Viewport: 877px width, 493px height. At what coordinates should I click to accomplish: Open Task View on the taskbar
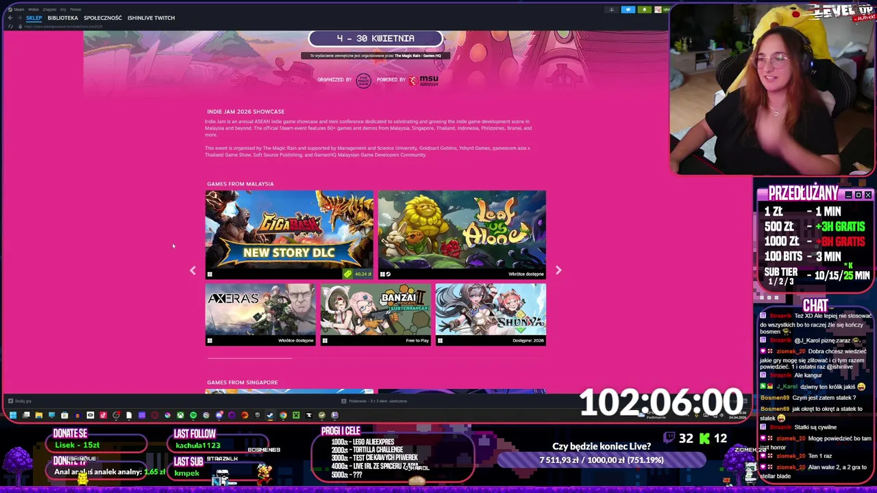(26, 415)
